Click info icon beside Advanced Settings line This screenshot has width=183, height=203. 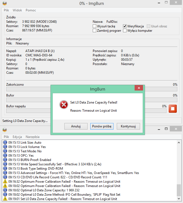[x=5, y=173]
